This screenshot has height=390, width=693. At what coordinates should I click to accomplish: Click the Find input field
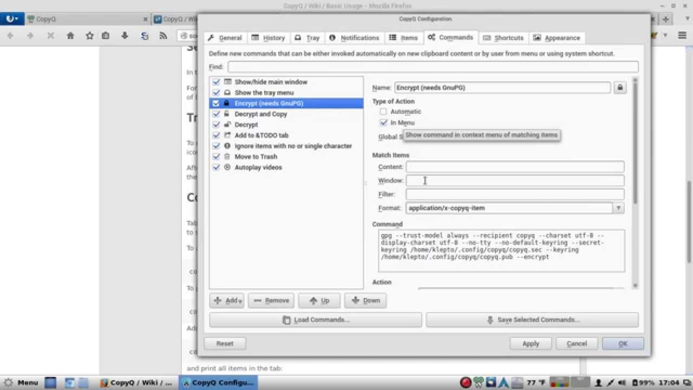click(x=433, y=67)
